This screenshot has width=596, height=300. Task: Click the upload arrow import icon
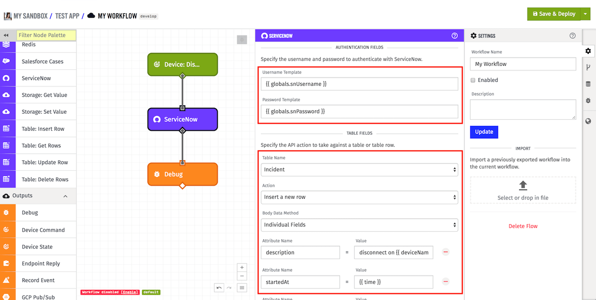click(x=523, y=186)
